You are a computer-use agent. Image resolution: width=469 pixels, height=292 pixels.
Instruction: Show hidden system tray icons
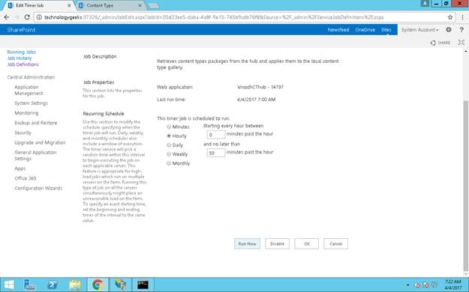408,285
